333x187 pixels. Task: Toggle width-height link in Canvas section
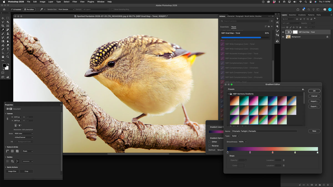click(7, 119)
